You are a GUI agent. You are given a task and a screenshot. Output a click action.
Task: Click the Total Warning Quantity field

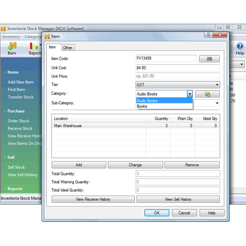178,182
